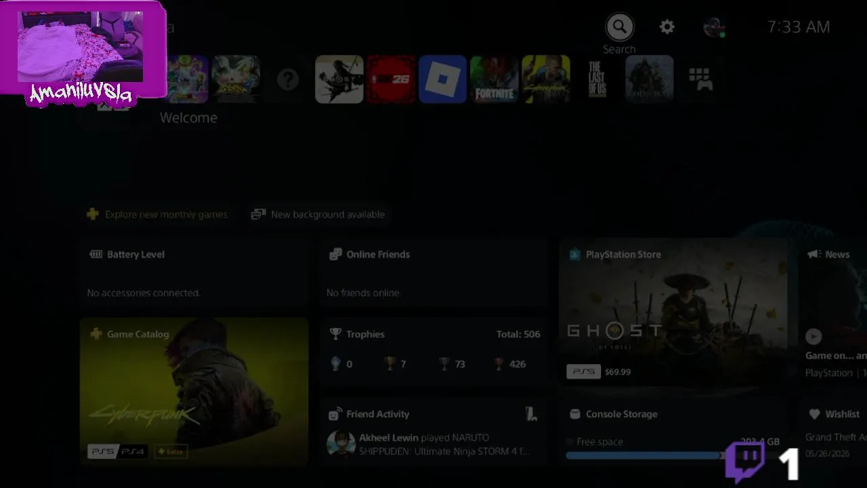Click the 'Game on...' news headline
Screen dimensions: 867x488
(x=836, y=356)
